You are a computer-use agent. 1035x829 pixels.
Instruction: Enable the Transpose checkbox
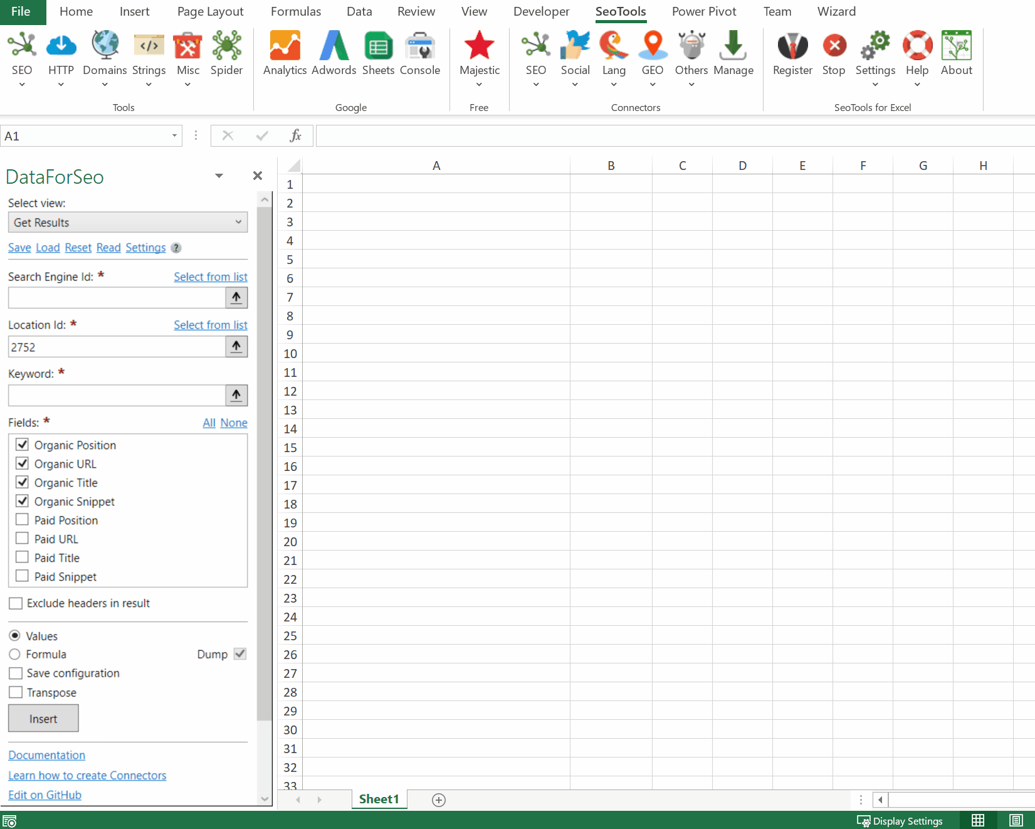point(16,692)
